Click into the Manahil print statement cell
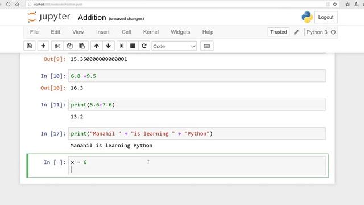This screenshot has width=364, height=205. (197, 134)
